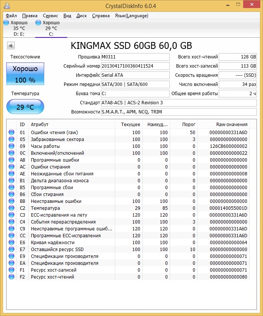Click the Прошивка field M0311
This screenshot has height=316, width=263.
[135, 57]
